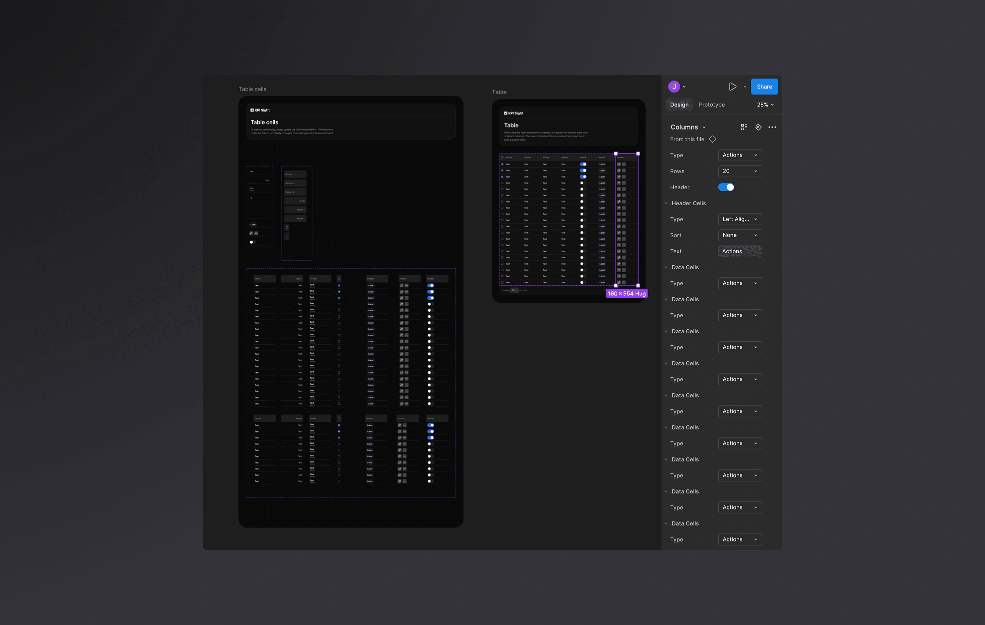The height and width of the screenshot is (625, 985).
Task: Toggle the first row switch in Table
Action: [583, 164]
